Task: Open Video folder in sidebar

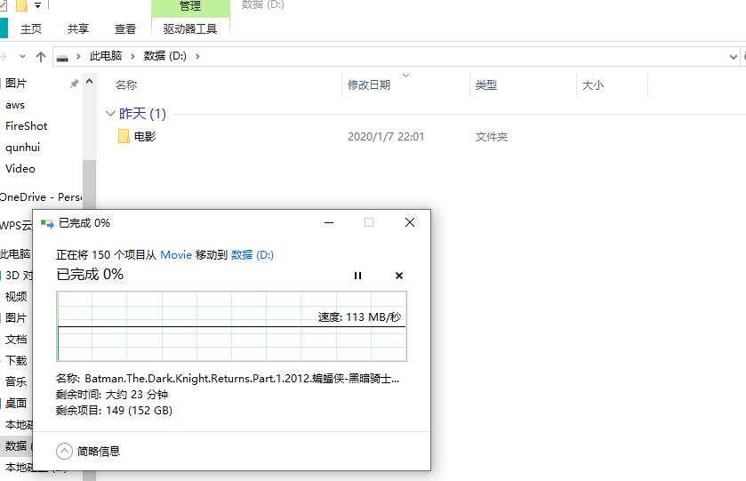Action: (20, 168)
